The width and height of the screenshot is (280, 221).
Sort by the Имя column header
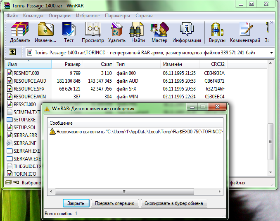28,64
